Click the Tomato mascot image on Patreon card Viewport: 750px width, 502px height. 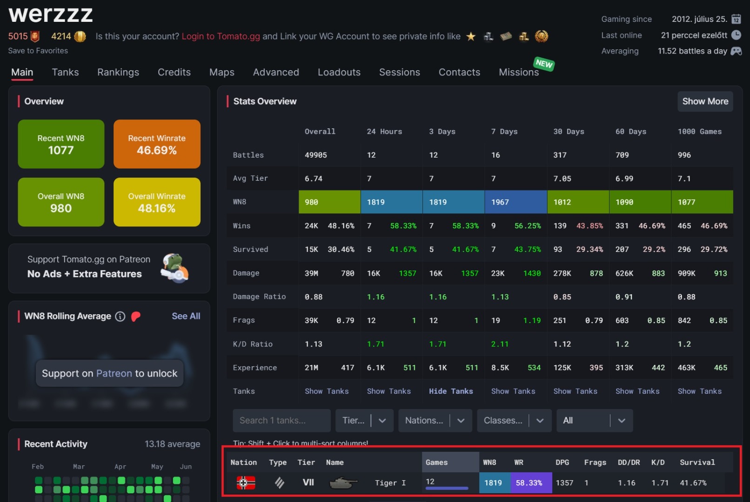[x=174, y=268]
